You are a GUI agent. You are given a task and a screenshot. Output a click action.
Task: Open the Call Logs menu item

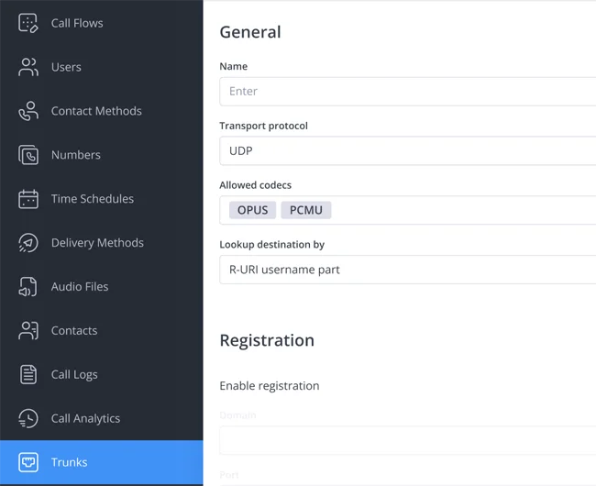pyautogui.click(x=74, y=374)
